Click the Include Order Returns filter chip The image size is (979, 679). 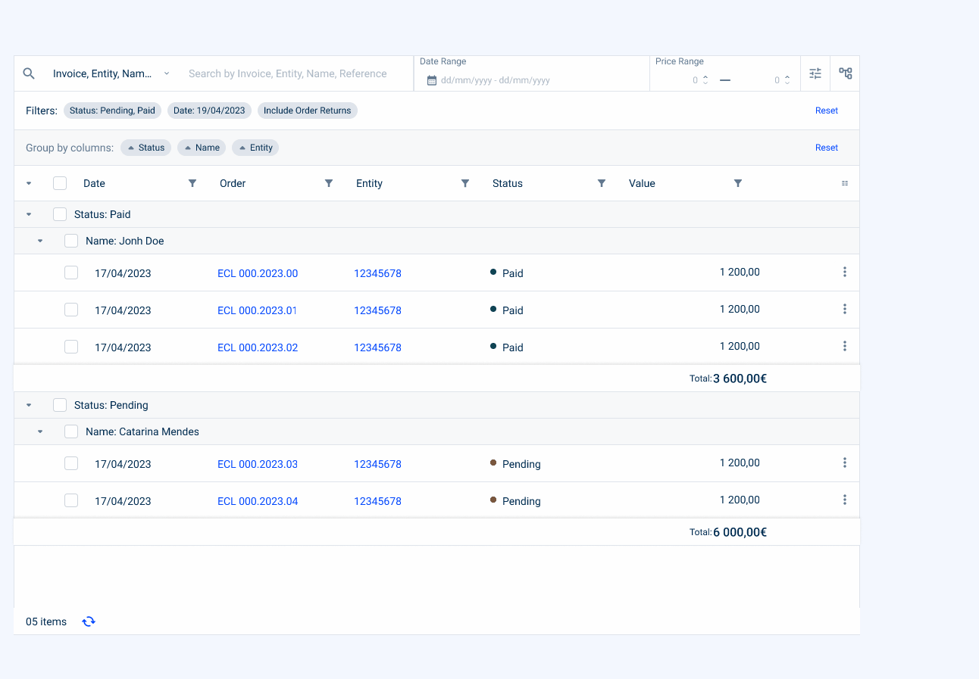tap(308, 111)
